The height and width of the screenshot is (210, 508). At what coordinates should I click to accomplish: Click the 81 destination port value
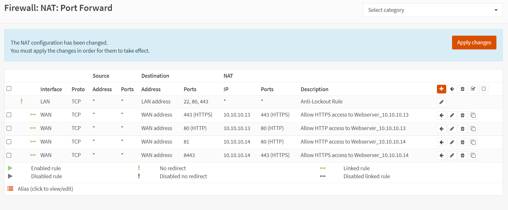[186, 142]
